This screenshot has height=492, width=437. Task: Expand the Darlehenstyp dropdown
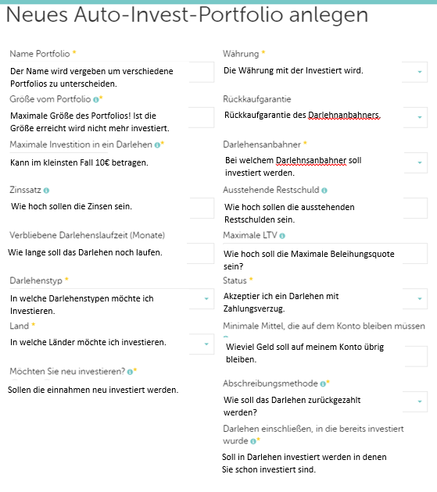206,298
